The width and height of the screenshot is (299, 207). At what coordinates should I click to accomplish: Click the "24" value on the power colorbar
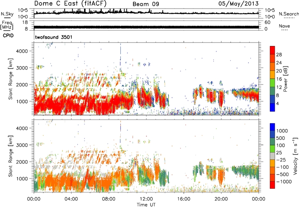tap(279, 63)
